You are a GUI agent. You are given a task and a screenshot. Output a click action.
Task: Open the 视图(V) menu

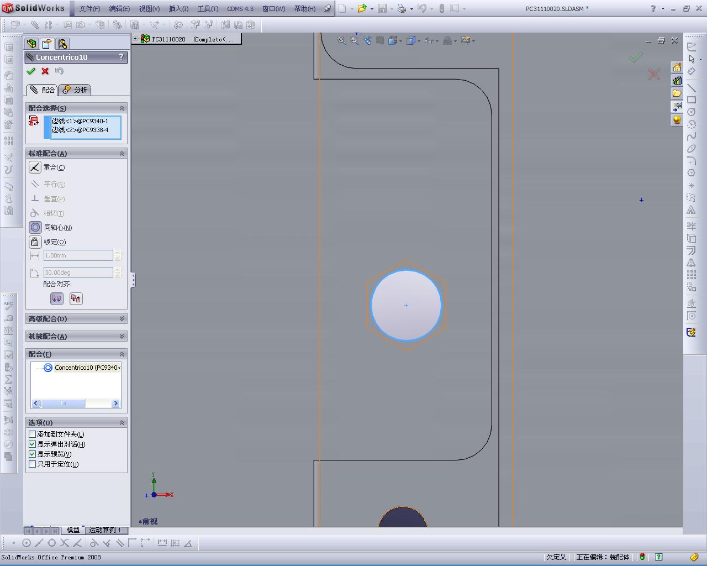[x=149, y=8]
